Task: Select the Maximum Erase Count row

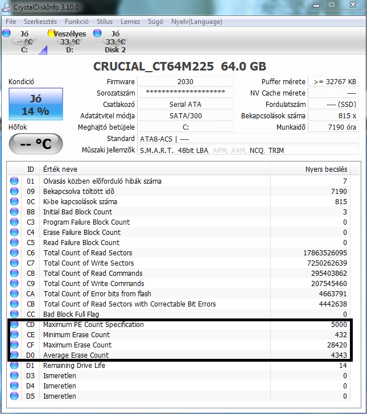Action: click(179, 345)
